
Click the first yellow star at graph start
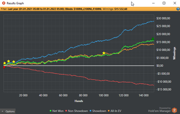click(x=4, y=63)
